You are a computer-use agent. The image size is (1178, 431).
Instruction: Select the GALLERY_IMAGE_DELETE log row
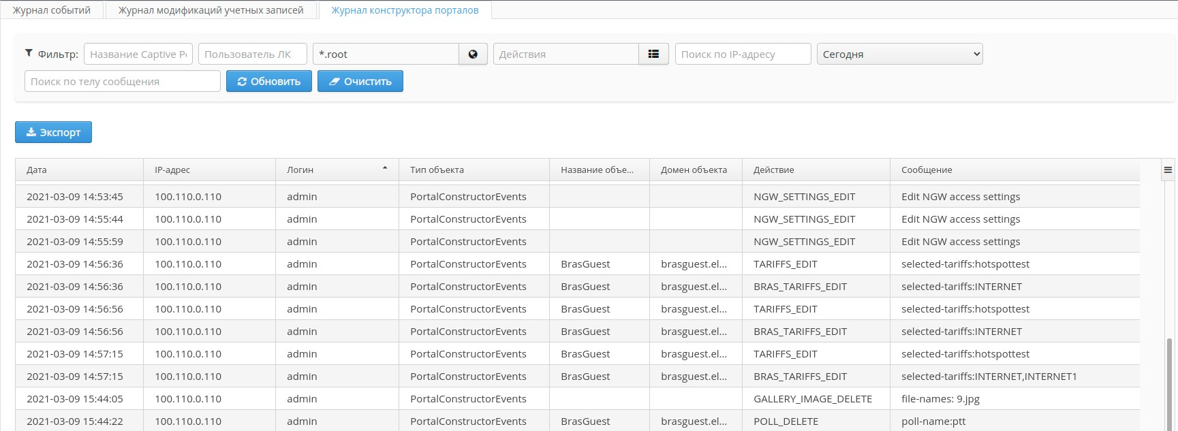(812, 399)
